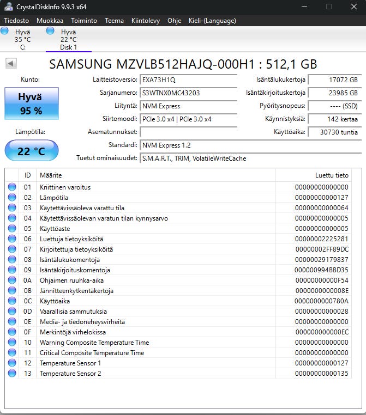Open the Ohje menu
Viewport: 366px width, 415px height.
(174, 21)
